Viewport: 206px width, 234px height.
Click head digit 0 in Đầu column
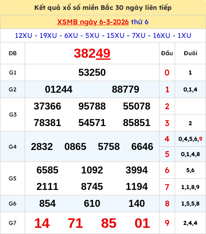pyautogui.click(x=167, y=73)
